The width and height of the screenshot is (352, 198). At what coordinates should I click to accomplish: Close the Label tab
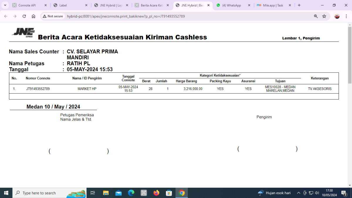coord(86,5)
